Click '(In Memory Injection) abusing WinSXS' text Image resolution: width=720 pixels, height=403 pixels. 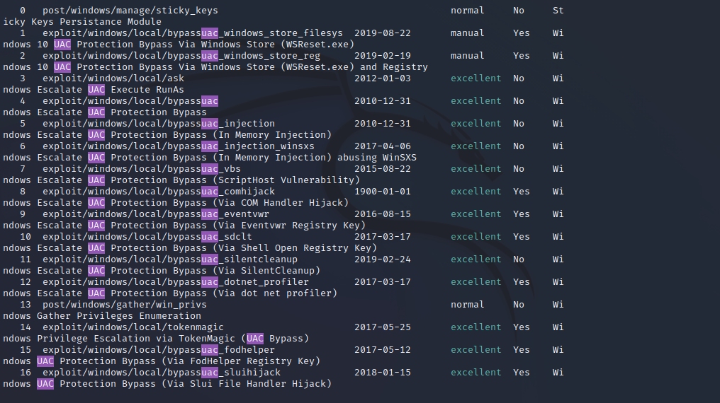pos(315,158)
